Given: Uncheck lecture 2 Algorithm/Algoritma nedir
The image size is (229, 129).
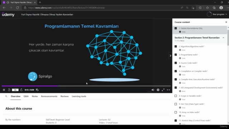Looking at the screenshot, I should (x=176, y=46).
